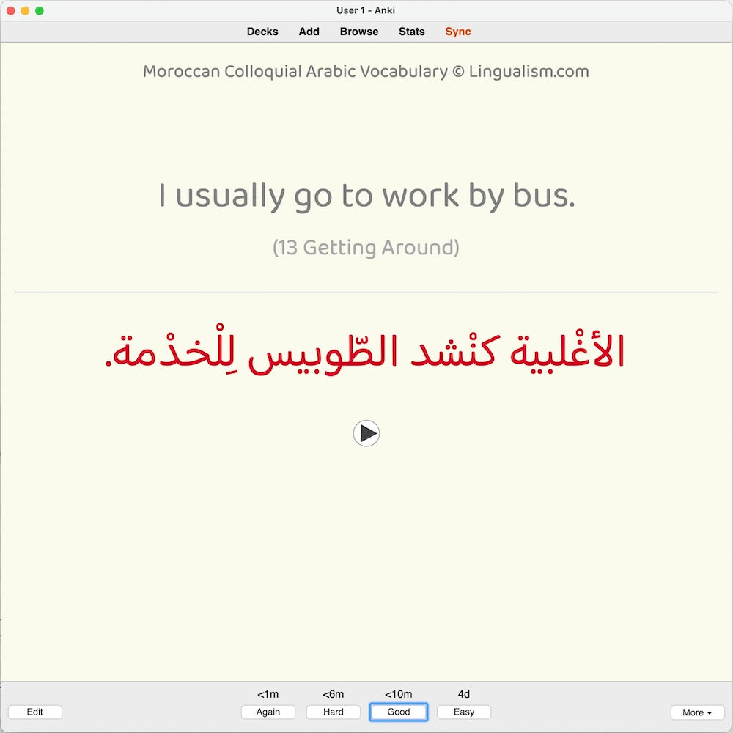Viewport: 733px width, 733px height.
Task: Rate the card as Hard
Action: [333, 712]
